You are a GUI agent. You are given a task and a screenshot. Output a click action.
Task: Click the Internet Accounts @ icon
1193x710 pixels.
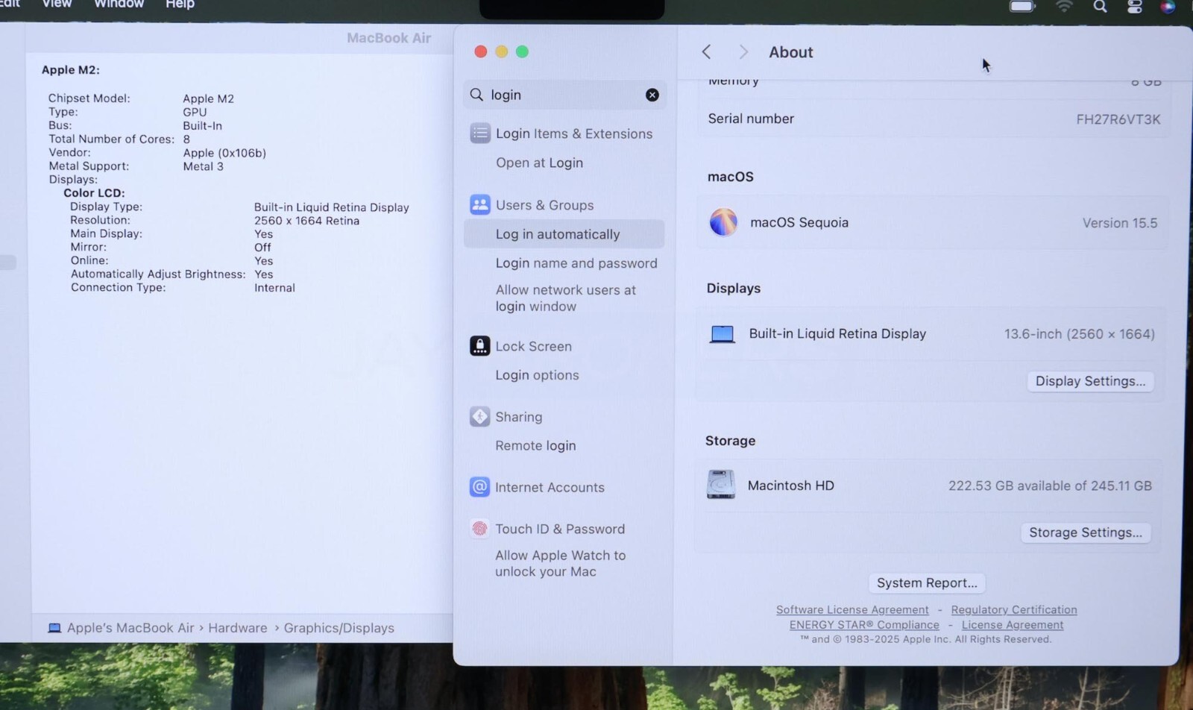[x=479, y=487]
